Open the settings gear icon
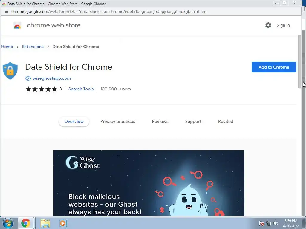This screenshot has width=306, height=229. pyautogui.click(x=268, y=25)
